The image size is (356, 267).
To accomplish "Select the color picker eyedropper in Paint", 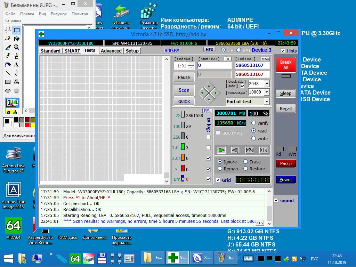I will [x=8, y=47].
